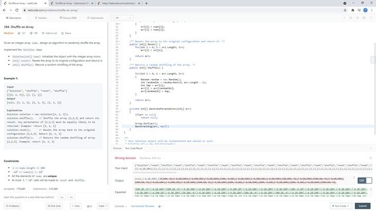Viewport: 376px width, 211px height.
Task: Switch to the leetcode.com/submissions browser tab
Action: coord(119,4)
